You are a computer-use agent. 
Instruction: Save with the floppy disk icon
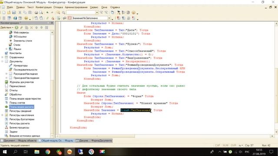point(14,13)
